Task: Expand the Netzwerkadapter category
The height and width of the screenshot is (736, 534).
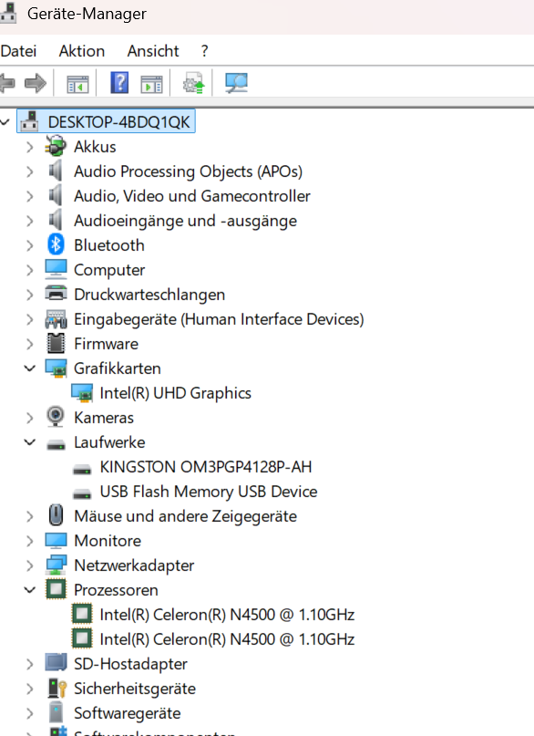Action: [30, 565]
